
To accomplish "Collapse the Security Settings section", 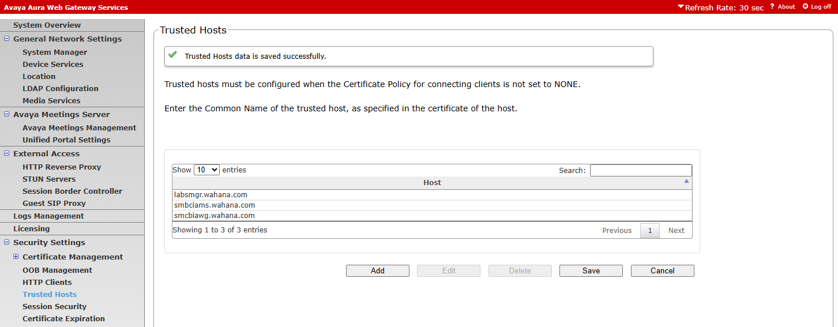I will [7, 242].
